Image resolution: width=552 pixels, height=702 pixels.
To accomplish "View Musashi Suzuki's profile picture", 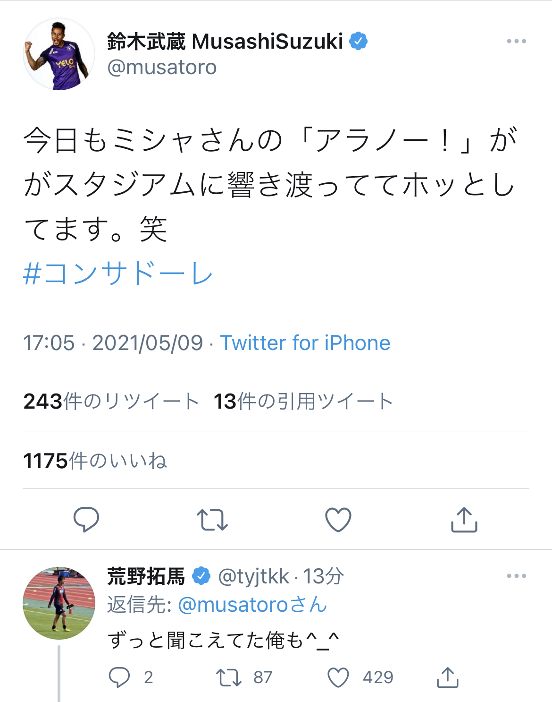I will pos(59,54).
